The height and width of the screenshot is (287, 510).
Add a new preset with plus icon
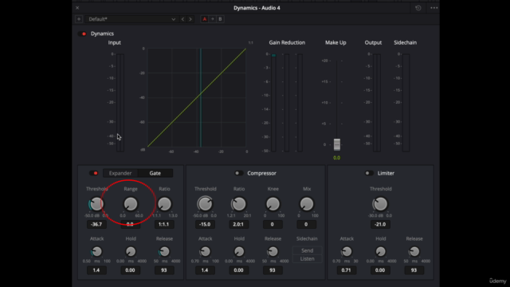[79, 19]
